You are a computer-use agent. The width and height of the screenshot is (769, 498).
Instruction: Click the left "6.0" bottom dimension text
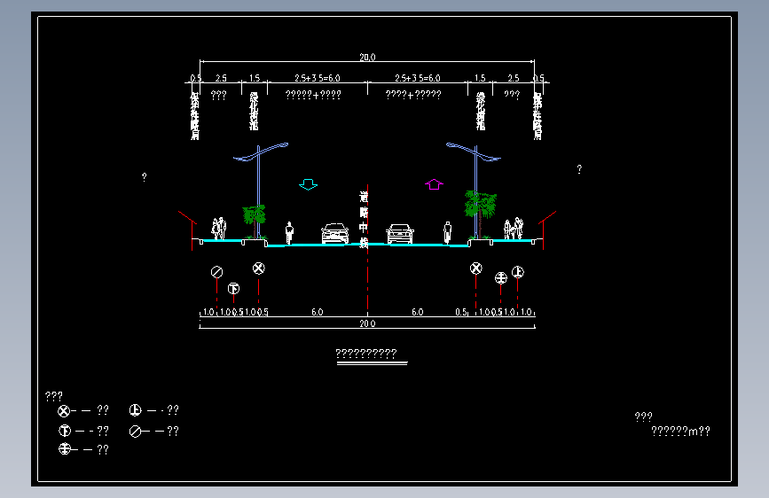pyautogui.click(x=318, y=312)
